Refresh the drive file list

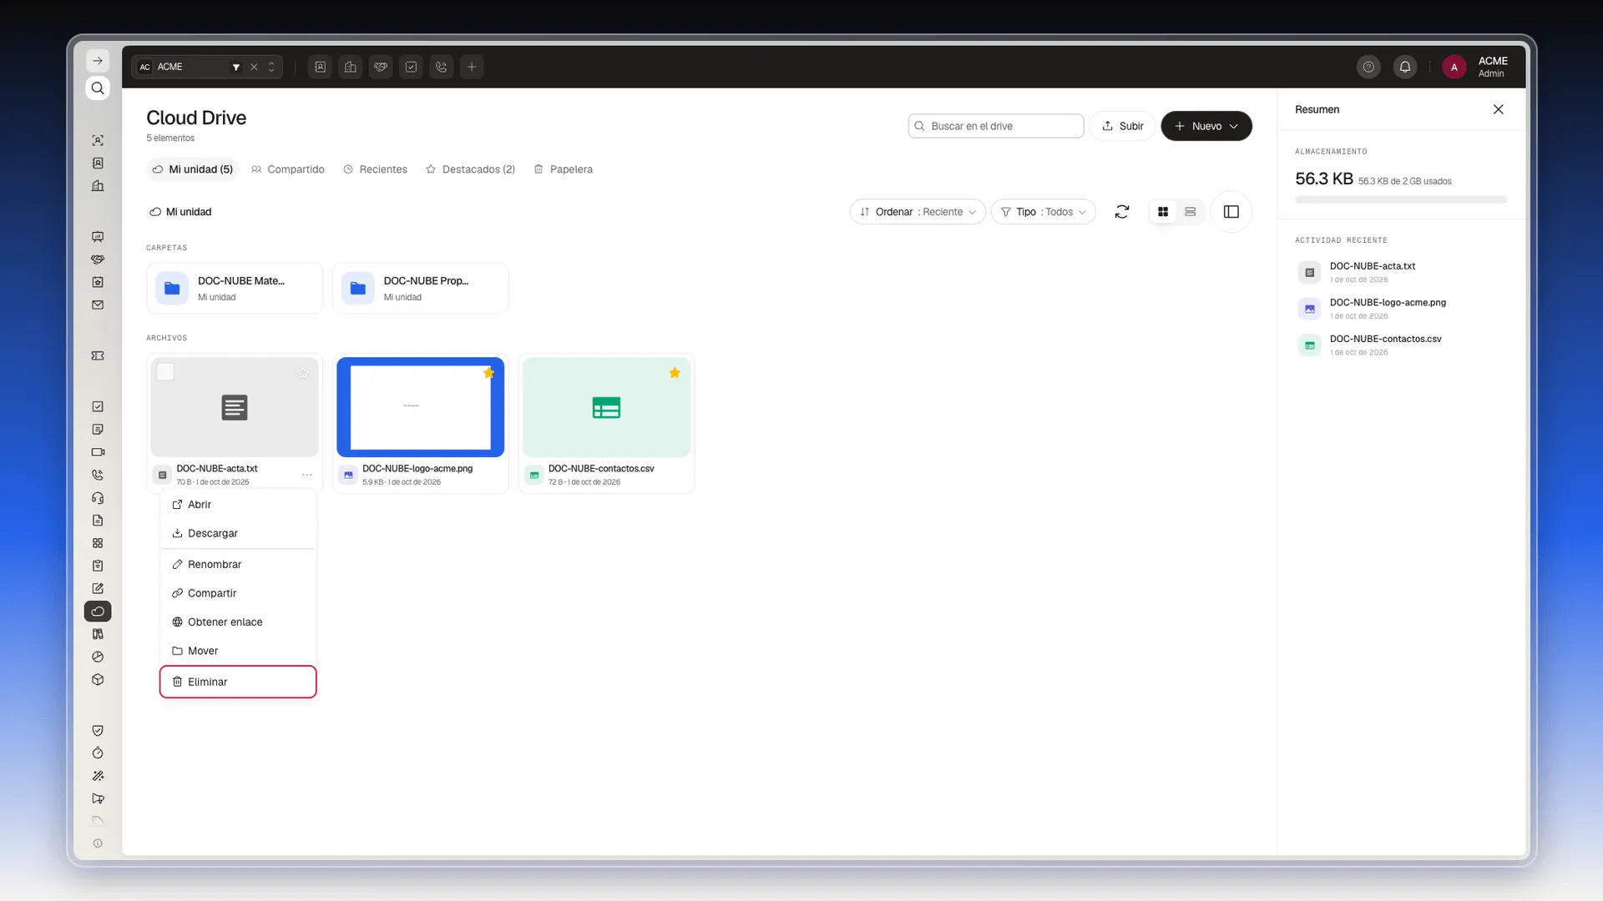[1122, 212]
